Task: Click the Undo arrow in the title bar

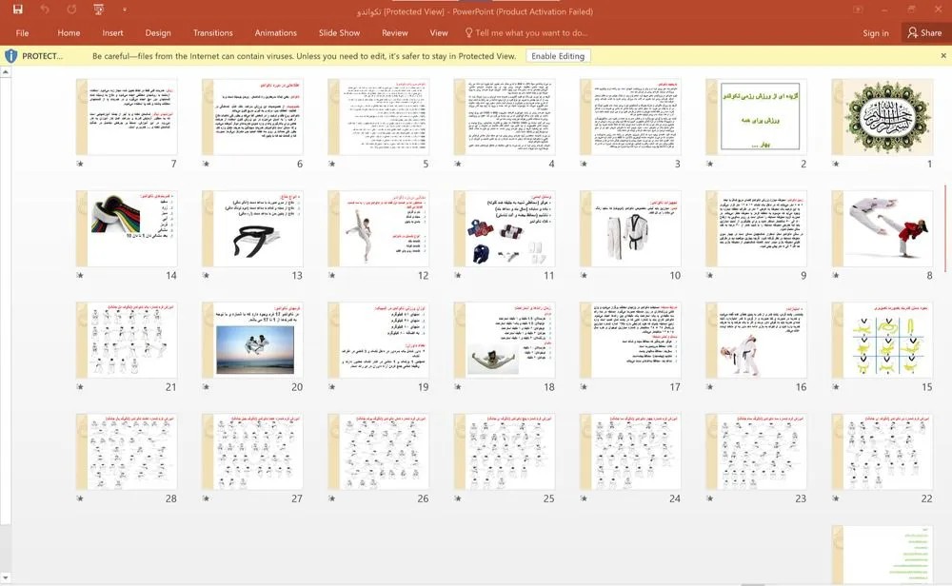Action: pyautogui.click(x=45, y=10)
